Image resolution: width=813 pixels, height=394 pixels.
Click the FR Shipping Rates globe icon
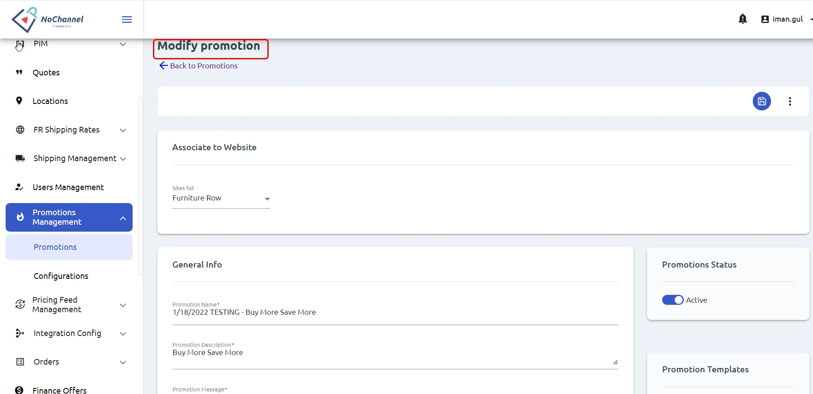(20, 130)
